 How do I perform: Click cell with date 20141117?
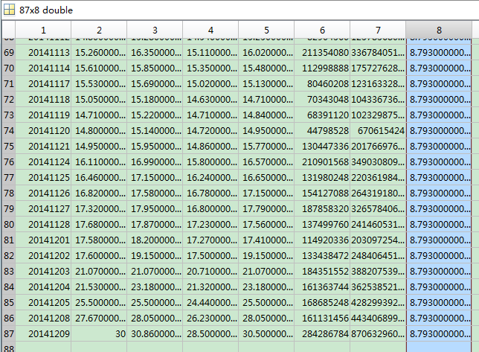43,84
